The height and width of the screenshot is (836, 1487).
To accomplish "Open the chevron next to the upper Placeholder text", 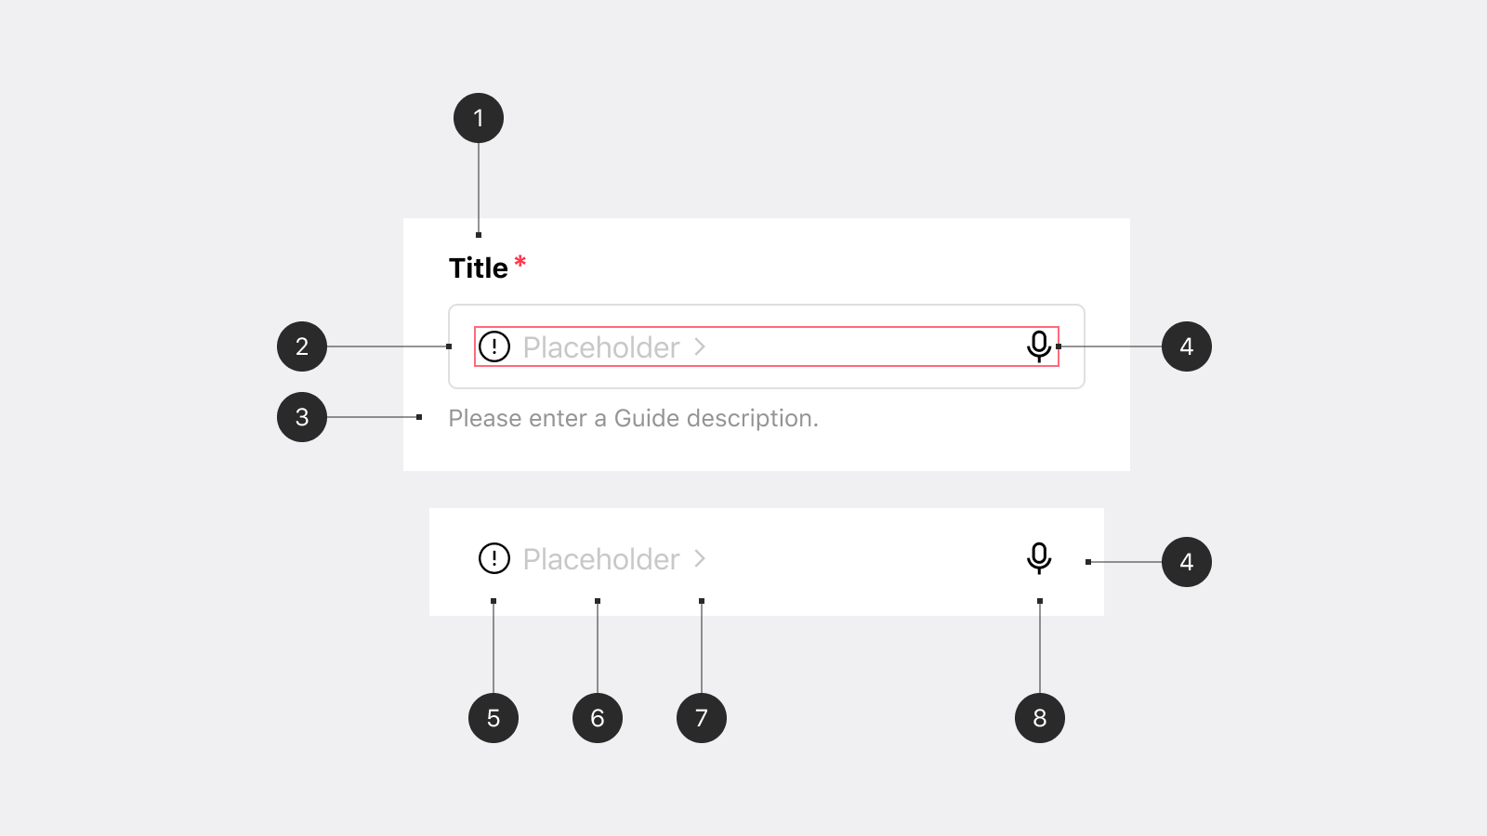I will 699,346.
